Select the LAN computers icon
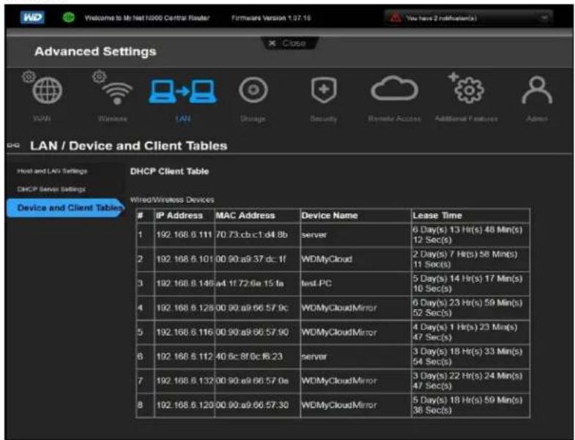Screen dimensions: 575x440 (x=182, y=91)
